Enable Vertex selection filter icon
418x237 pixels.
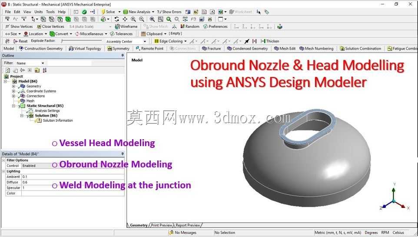43,19
